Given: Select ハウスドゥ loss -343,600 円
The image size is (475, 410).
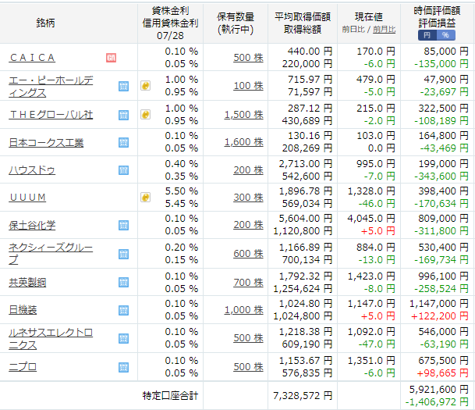Looking at the screenshot, I should (441, 176).
